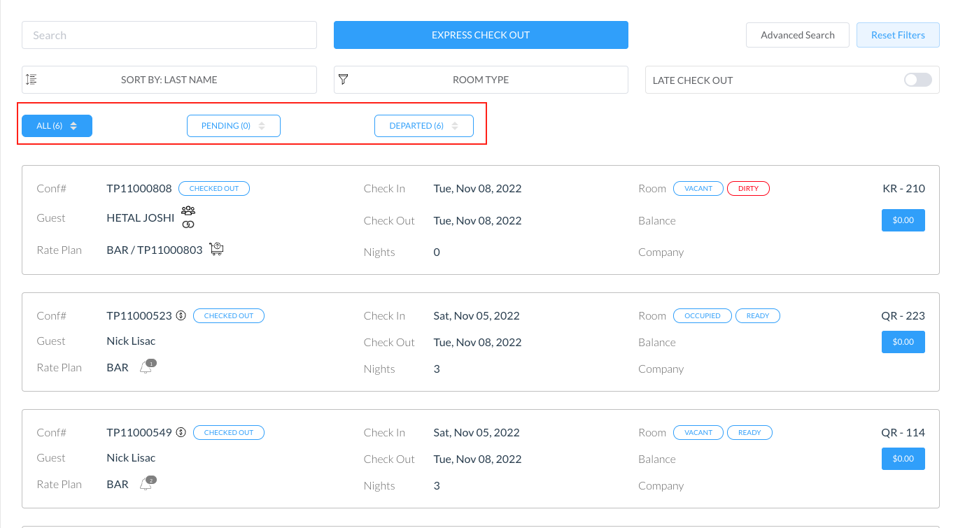Click the $0.00 balance for room KR - 210
This screenshot has height=528, width=958.
[903, 220]
